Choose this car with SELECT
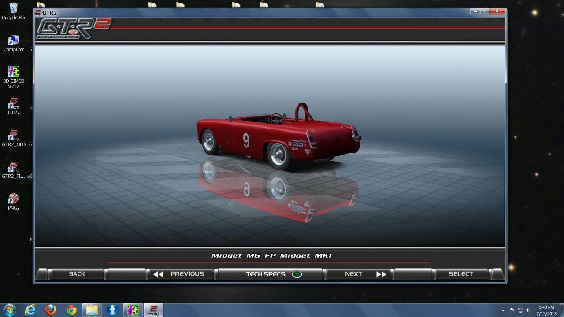This screenshot has width=564, height=317. click(x=461, y=274)
